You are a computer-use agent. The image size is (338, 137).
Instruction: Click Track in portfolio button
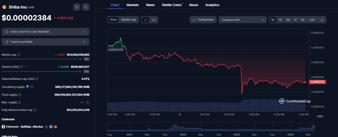pos(45,42)
